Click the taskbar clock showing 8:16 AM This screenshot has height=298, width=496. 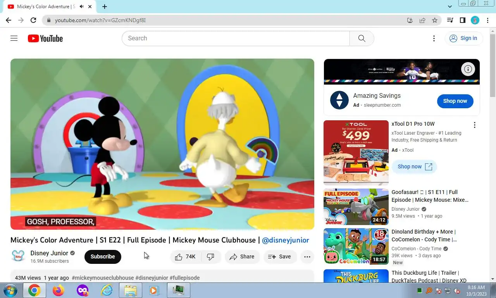click(476, 290)
